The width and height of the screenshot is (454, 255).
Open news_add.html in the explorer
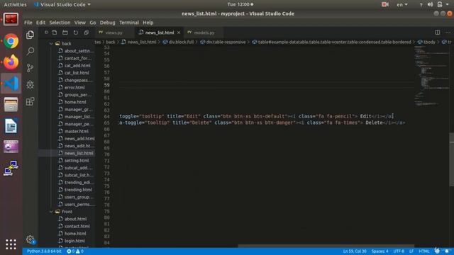[x=79, y=139]
